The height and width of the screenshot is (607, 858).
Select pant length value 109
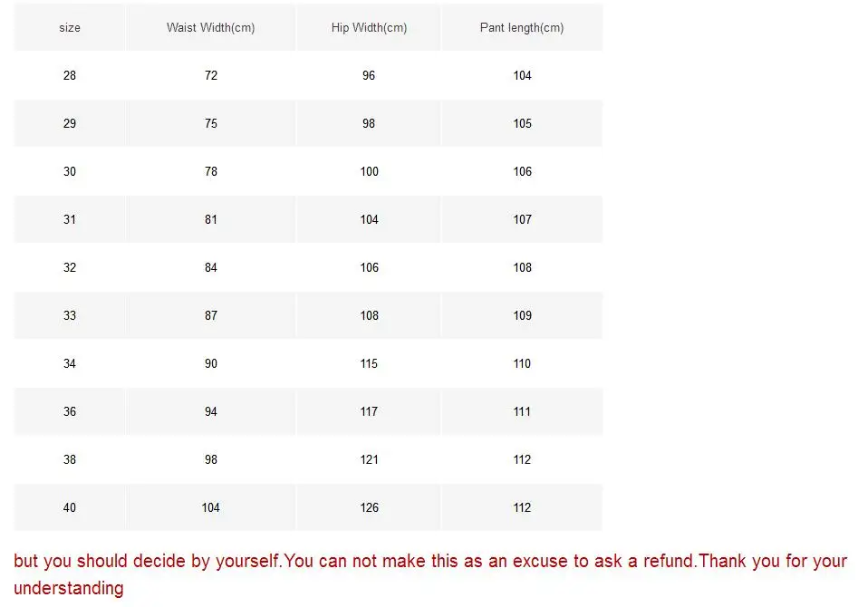coord(522,316)
